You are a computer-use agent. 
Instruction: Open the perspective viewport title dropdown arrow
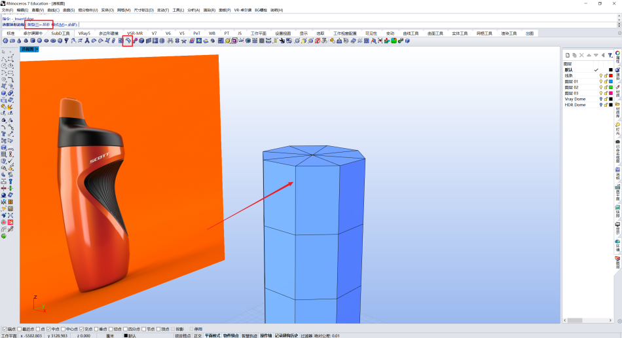tap(37, 49)
